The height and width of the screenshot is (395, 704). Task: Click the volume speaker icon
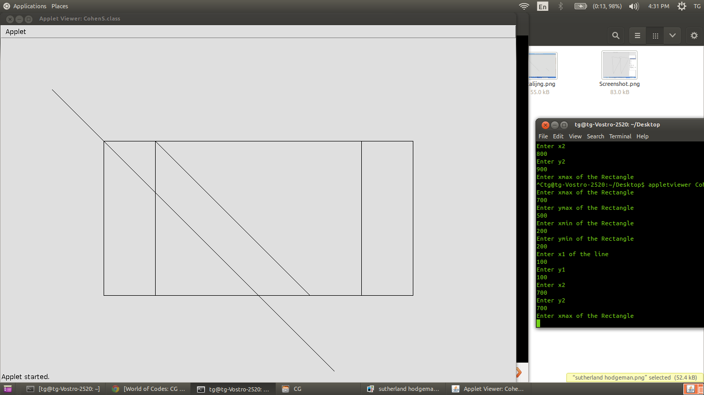coord(634,6)
